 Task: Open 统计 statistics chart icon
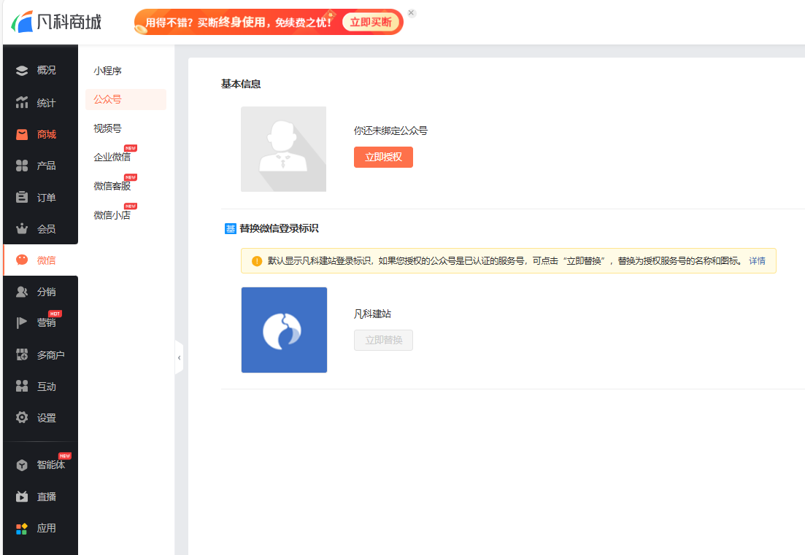pyautogui.click(x=22, y=103)
